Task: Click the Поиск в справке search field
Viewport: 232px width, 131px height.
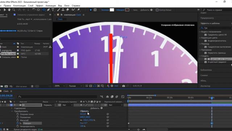Action: tap(217, 10)
